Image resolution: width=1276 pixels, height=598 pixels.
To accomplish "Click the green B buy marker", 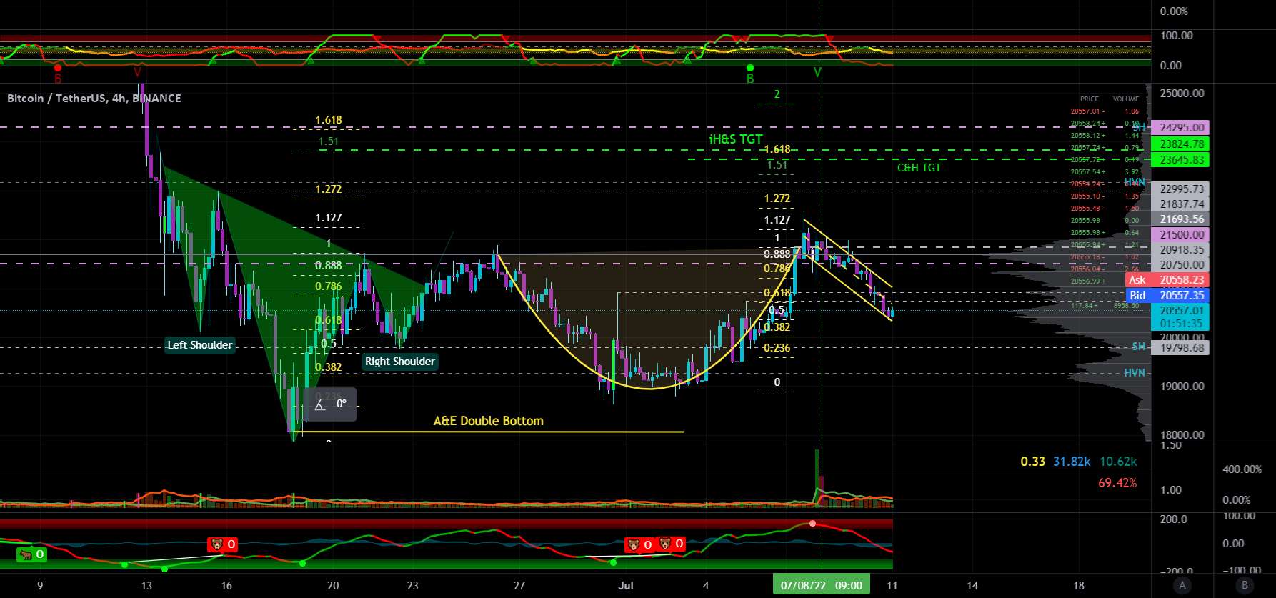I will click(x=750, y=74).
